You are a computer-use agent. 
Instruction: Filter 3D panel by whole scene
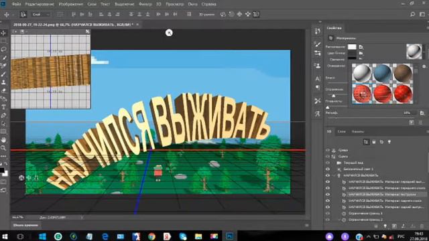point(366,142)
